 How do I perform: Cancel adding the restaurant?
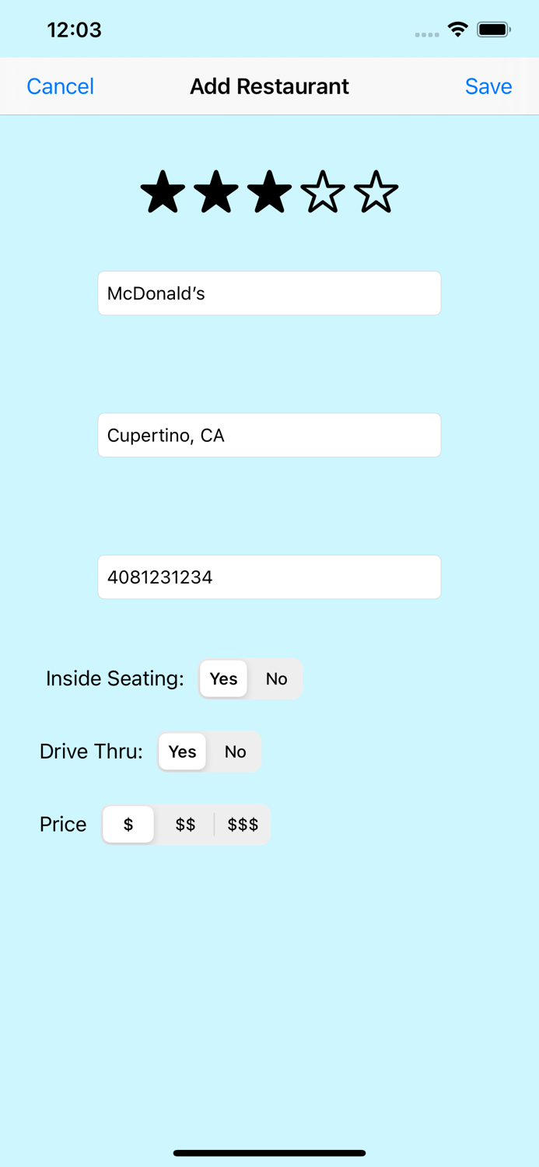pyautogui.click(x=60, y=86)
